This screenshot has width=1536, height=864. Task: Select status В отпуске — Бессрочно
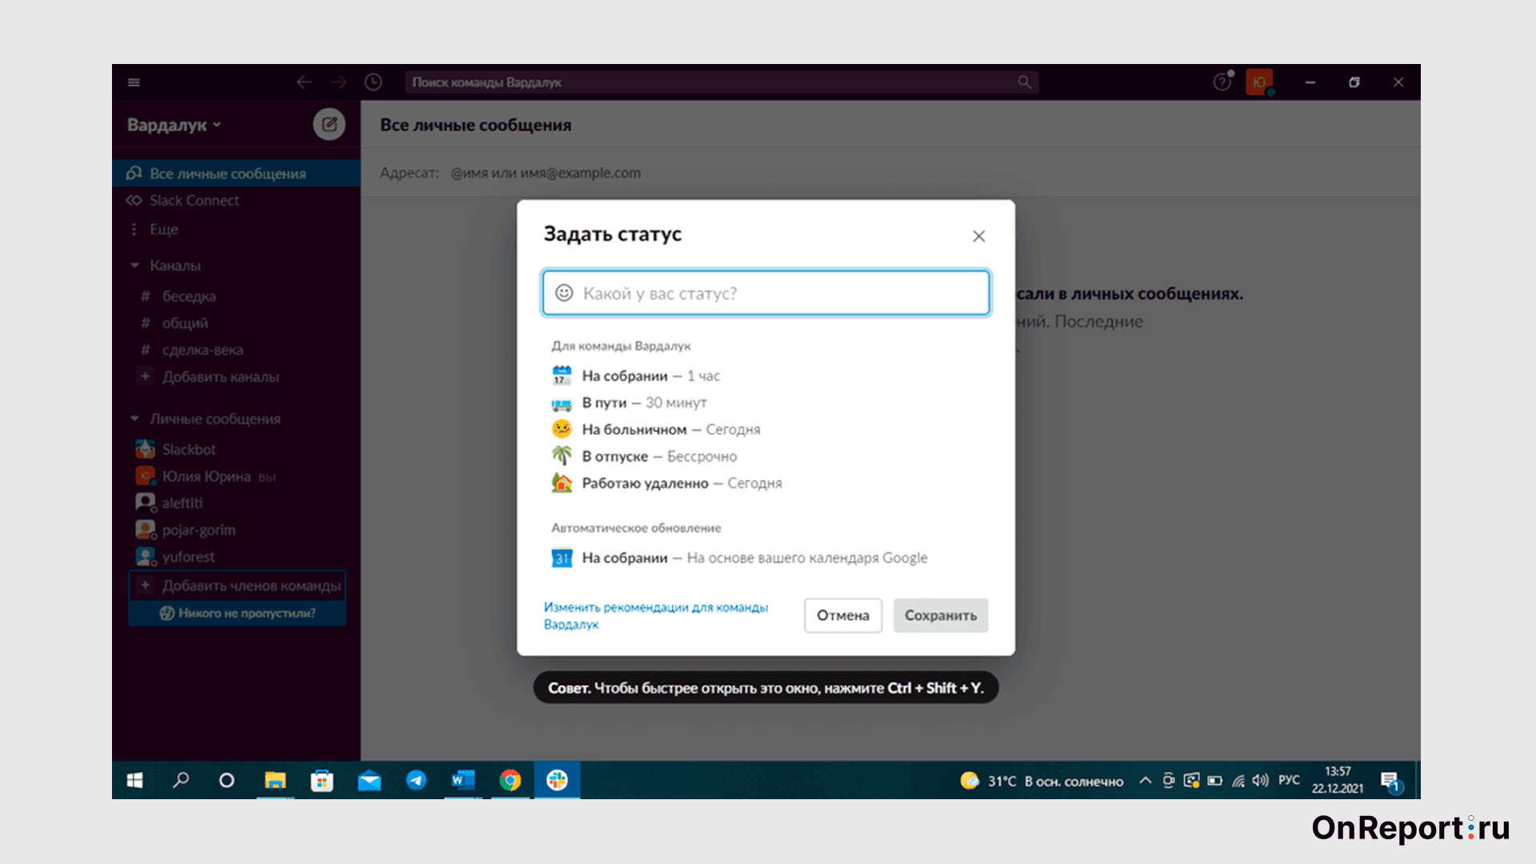point(645,456)
